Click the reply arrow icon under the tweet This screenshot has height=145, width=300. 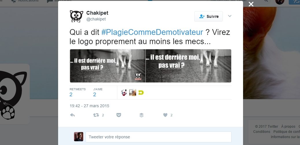point(72,115)
